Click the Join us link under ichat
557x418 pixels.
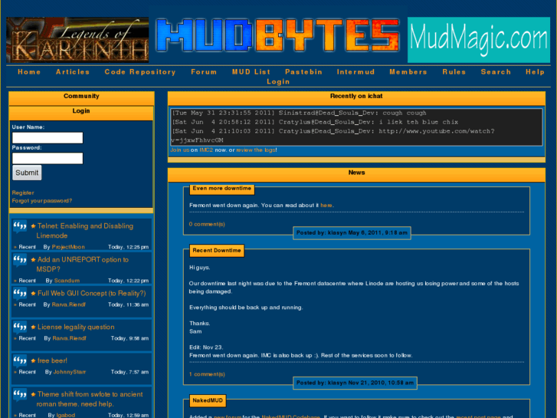tap(179, 150)
